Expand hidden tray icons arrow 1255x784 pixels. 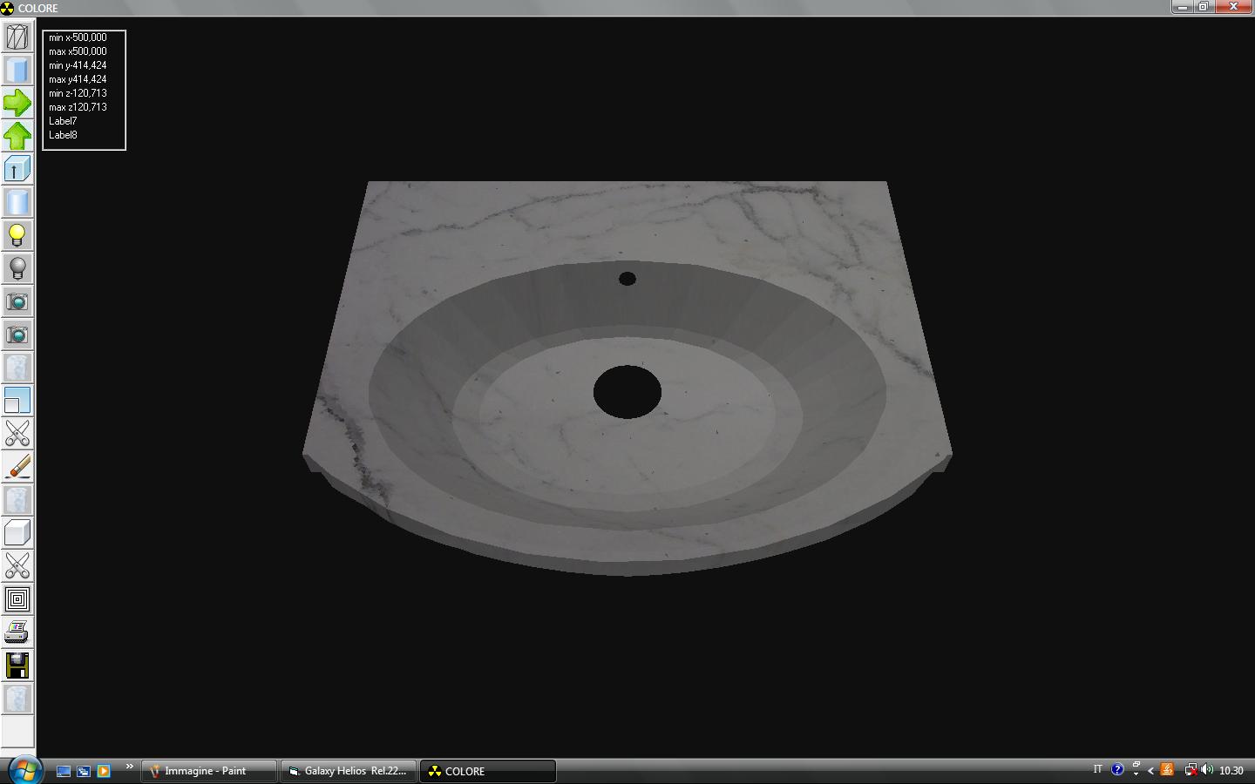pyautogui.click(x=1150, y=770)
